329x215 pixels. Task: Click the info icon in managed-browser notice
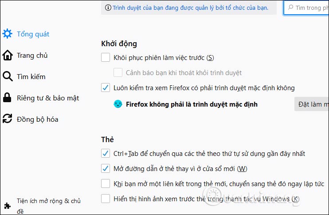(x=108, y=8)
